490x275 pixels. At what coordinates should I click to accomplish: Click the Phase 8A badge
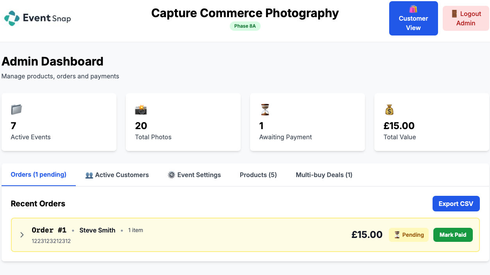point(245,26)
